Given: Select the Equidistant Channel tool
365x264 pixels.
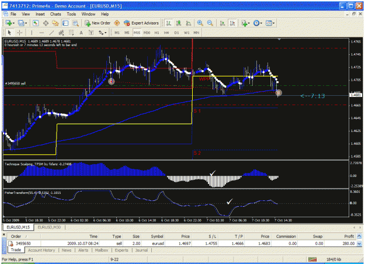Looking at the screenshot, I should [x=61, y=33].
